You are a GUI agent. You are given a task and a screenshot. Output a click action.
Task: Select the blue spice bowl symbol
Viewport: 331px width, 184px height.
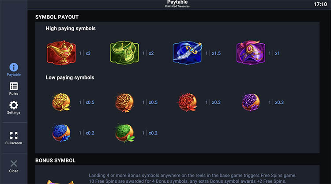coord(61,133)
